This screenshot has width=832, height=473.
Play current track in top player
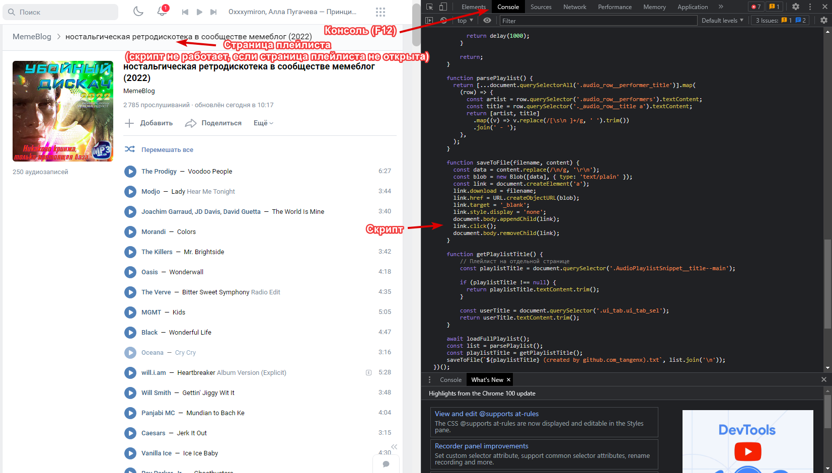[x=199, y=12]
